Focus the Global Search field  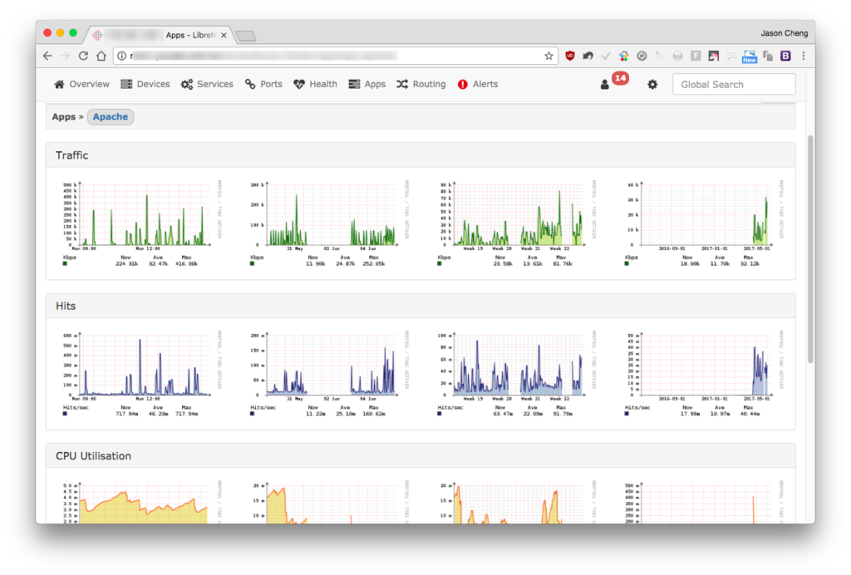(734, 84)
